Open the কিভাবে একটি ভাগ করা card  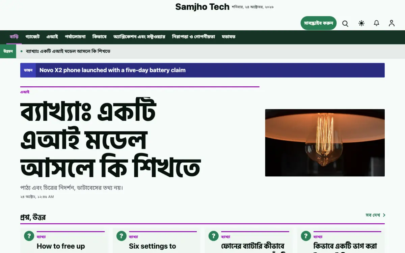click(341, 241)
